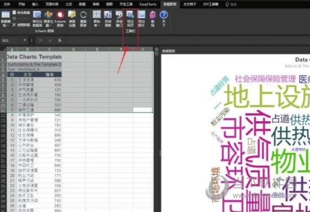
Task: Select row 14 header
Action: [3, 125]
